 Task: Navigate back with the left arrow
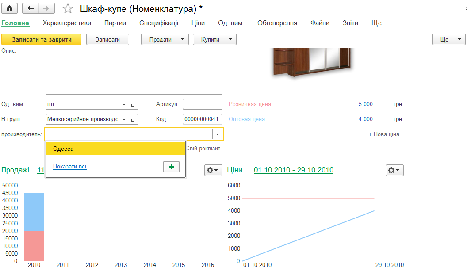tap(31, 8)
